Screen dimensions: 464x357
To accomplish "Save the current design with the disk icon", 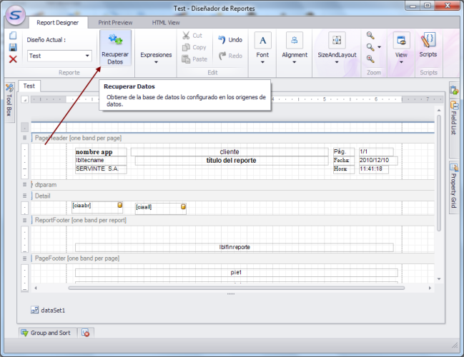I will click(x=13, y=47).
